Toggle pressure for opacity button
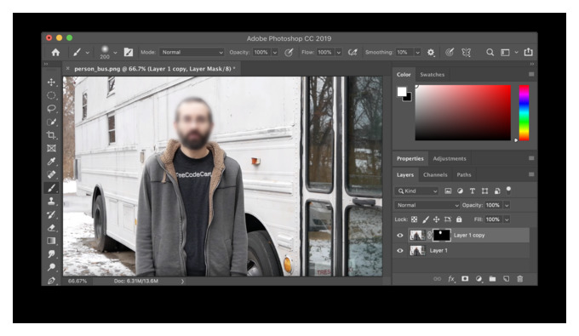The height and width of the screenshot is (336, 579). click(x=289, y=53)
